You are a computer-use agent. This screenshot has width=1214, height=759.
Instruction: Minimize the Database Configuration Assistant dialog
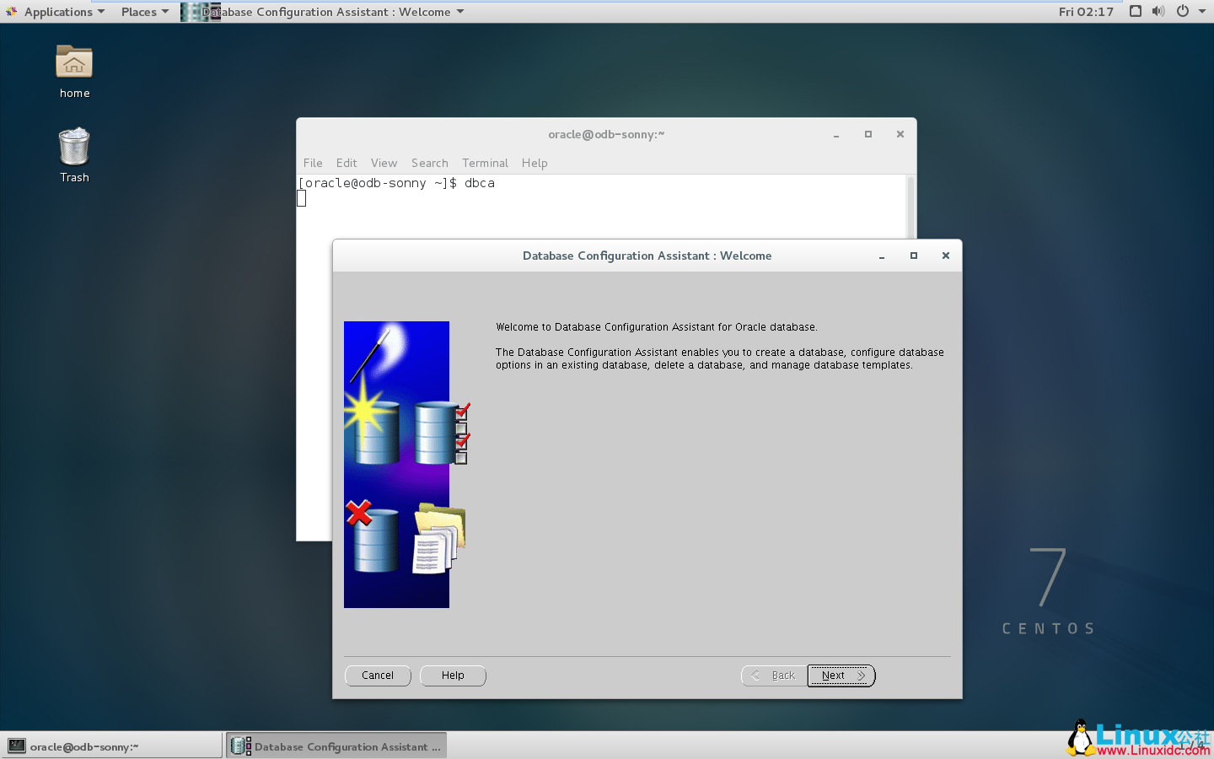pyautogui.click(x=882, y=256)
